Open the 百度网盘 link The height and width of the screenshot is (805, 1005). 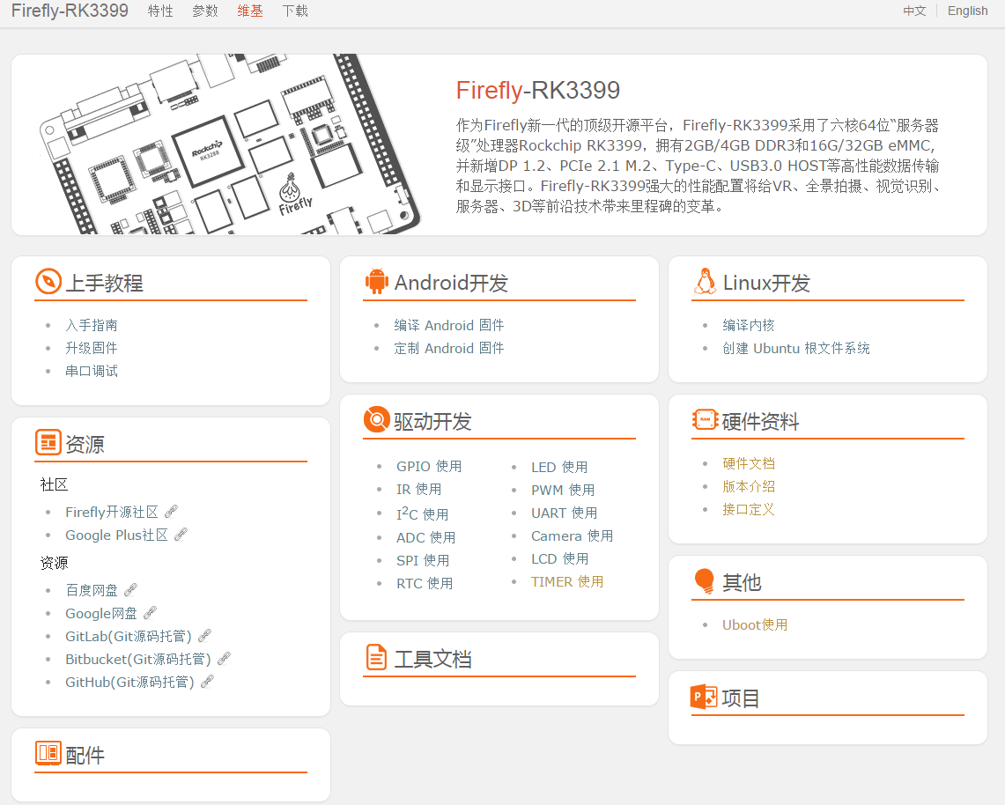coord(92,589)
